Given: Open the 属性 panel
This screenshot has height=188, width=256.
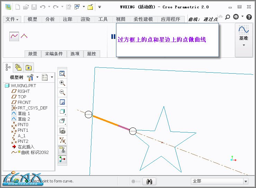Looking at the screenshot, I should [x=91, y=54].
